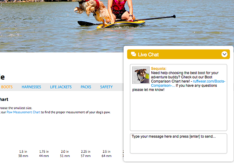Screen dimensions: 234x163
Task: Open the ruffwear.com Boots-Comparison link
Action: click(188, 83)
